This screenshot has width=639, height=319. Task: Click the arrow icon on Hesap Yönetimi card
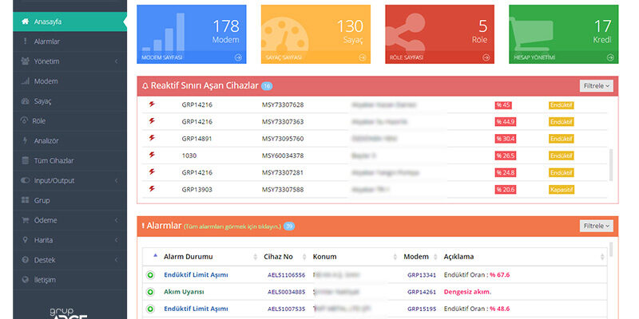611,57
